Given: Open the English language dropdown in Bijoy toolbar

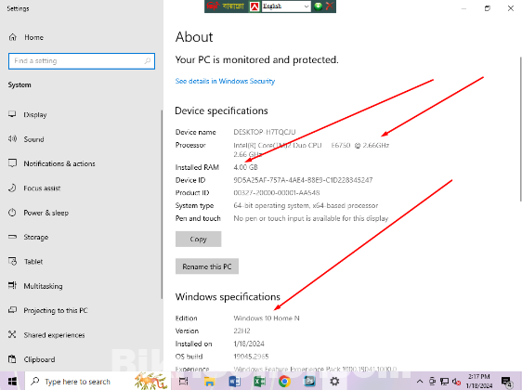Looking at the screenshot, I should [286, 6].
